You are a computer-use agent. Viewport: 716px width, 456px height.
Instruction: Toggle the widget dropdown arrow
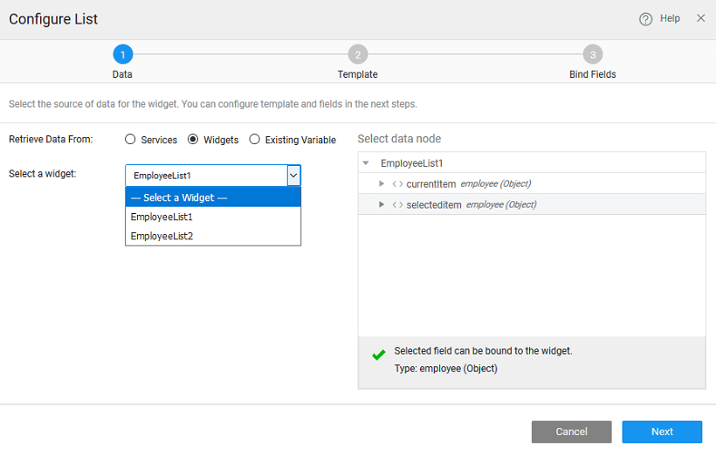pyautogui.click(x=293, y=176)
